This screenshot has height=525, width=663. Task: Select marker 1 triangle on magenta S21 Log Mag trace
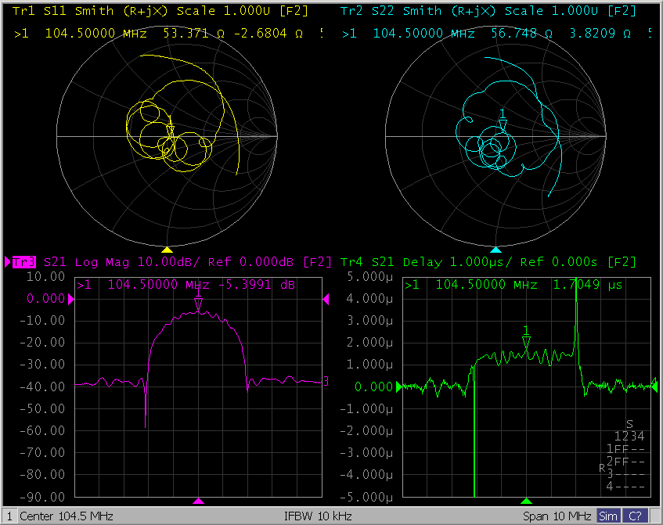199,303
